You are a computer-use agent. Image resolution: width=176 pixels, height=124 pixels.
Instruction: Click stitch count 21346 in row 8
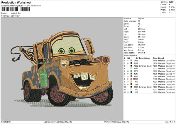point(135,79)
